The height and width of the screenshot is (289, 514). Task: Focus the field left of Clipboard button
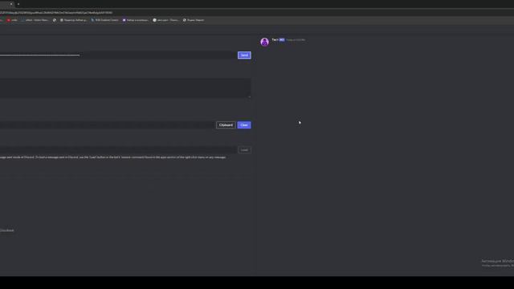[x=107, y=125]
